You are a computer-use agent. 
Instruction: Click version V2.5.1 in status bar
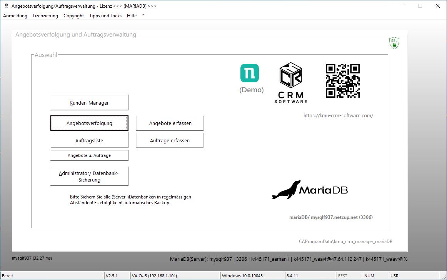coord(117,276)
